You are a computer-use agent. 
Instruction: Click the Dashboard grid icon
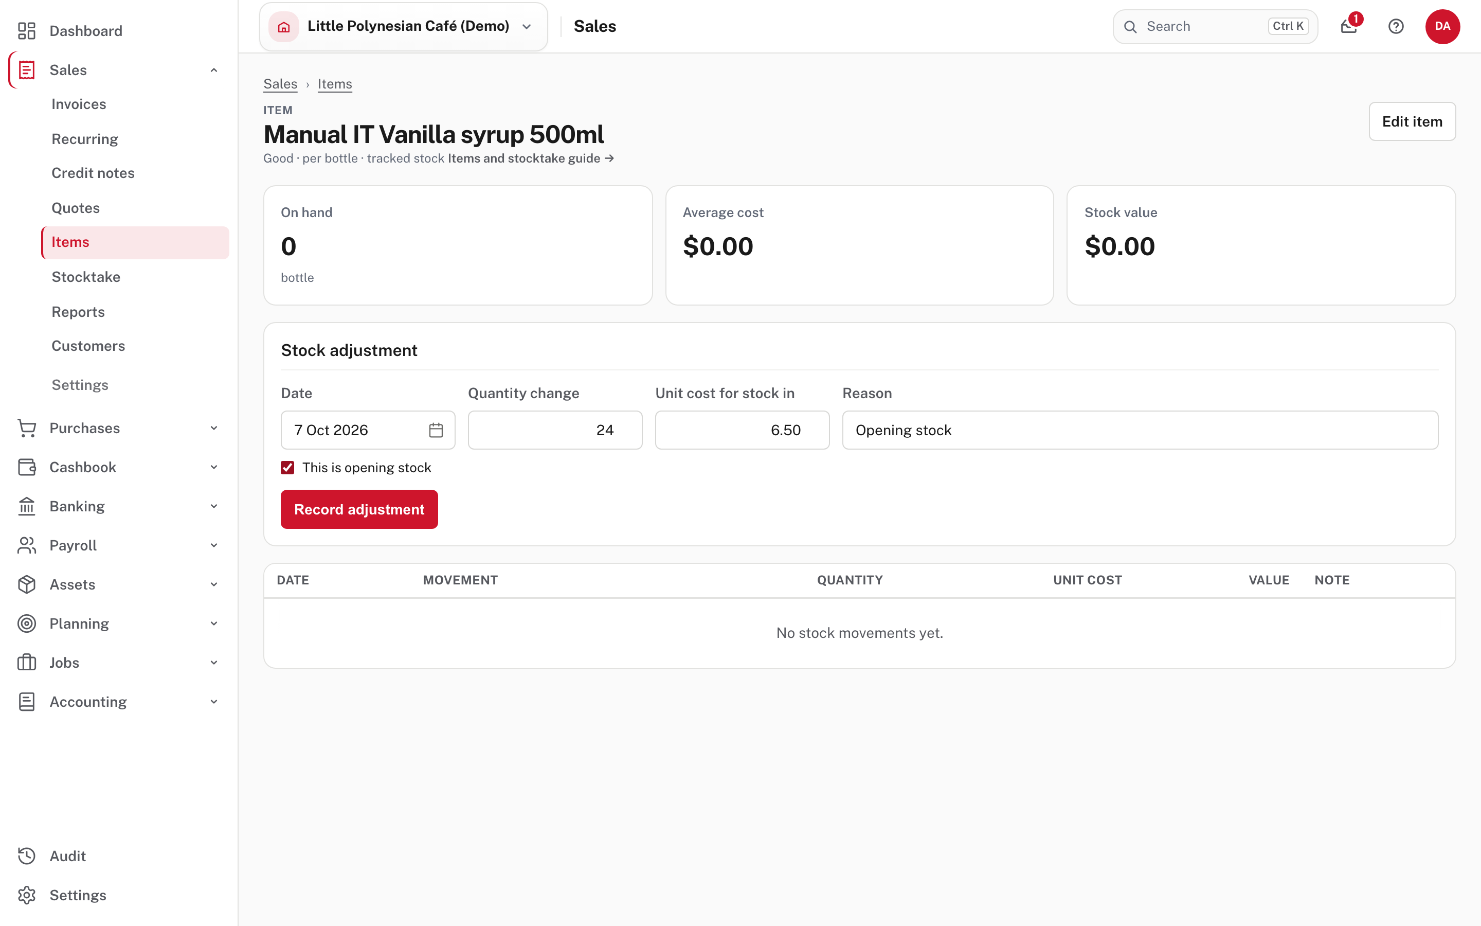tap(26, 31)
